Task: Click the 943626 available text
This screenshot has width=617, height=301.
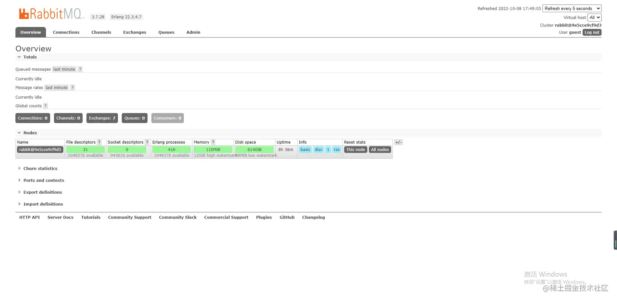Action: (x=127, y=155)
